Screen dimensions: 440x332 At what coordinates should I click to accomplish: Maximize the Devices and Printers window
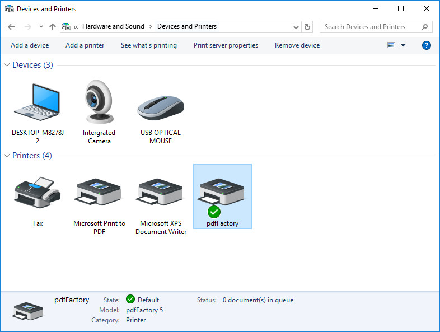pyautogui.click(x=401, y=8)
